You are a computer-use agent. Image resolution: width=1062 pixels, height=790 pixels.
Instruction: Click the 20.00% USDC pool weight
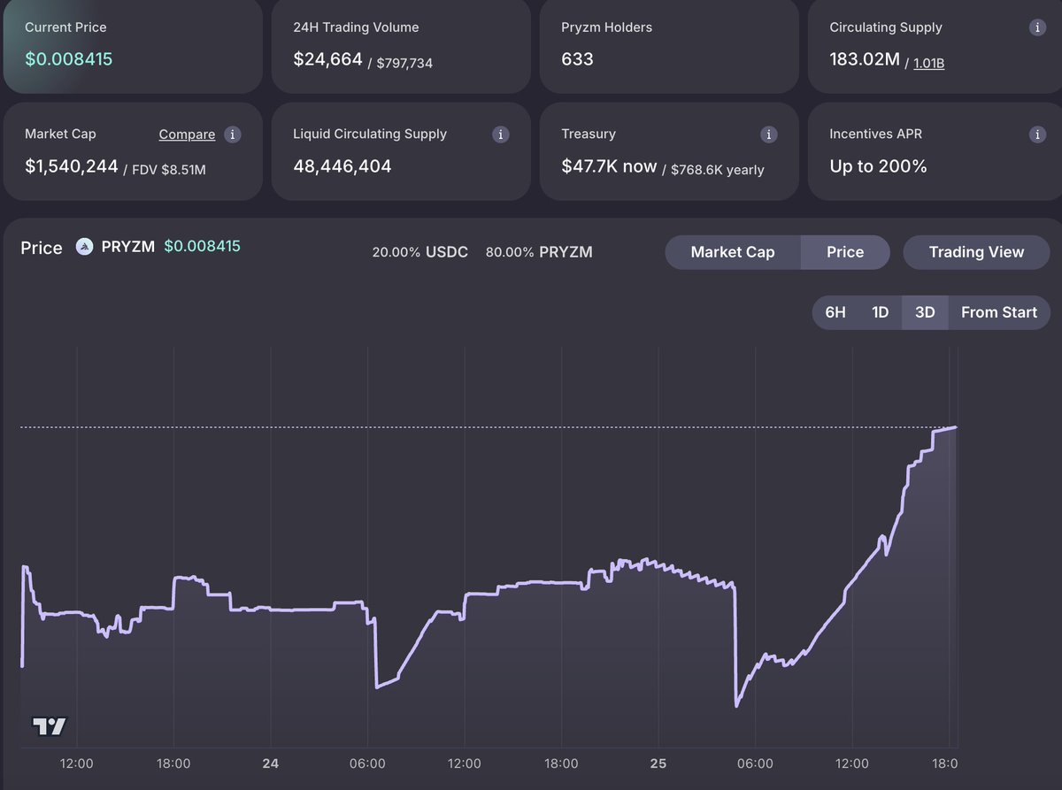pyautogui.click(x=420, y=252)
